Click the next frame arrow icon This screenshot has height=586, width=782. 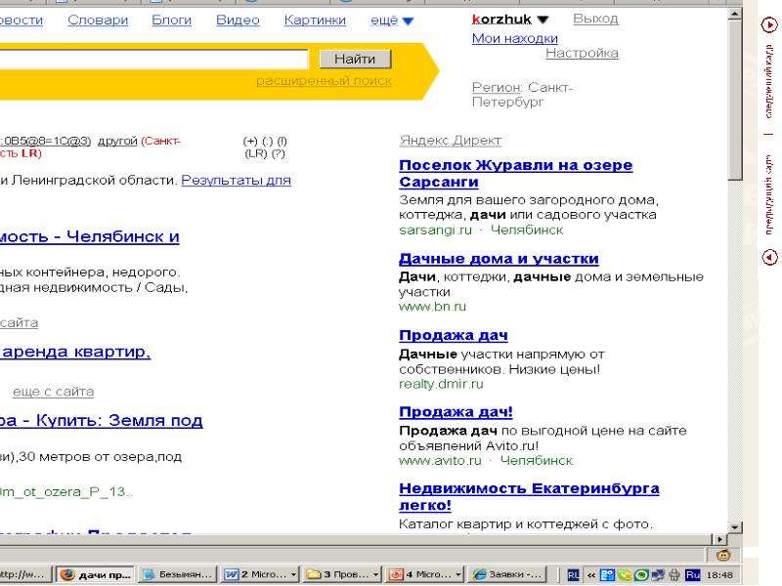[x=769, y=24]
